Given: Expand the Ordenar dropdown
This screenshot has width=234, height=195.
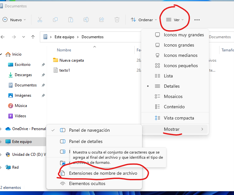Looking at the screenshot, I should (x=144, y=20).
